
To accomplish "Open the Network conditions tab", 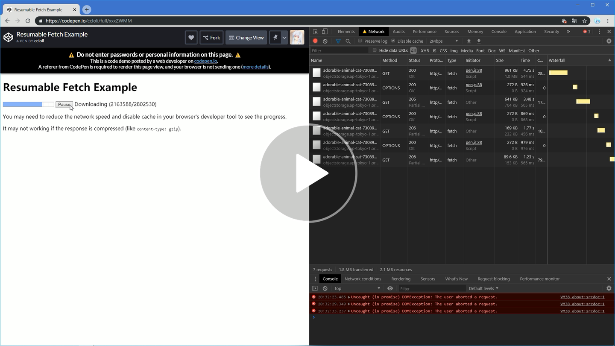I will 363,279.
